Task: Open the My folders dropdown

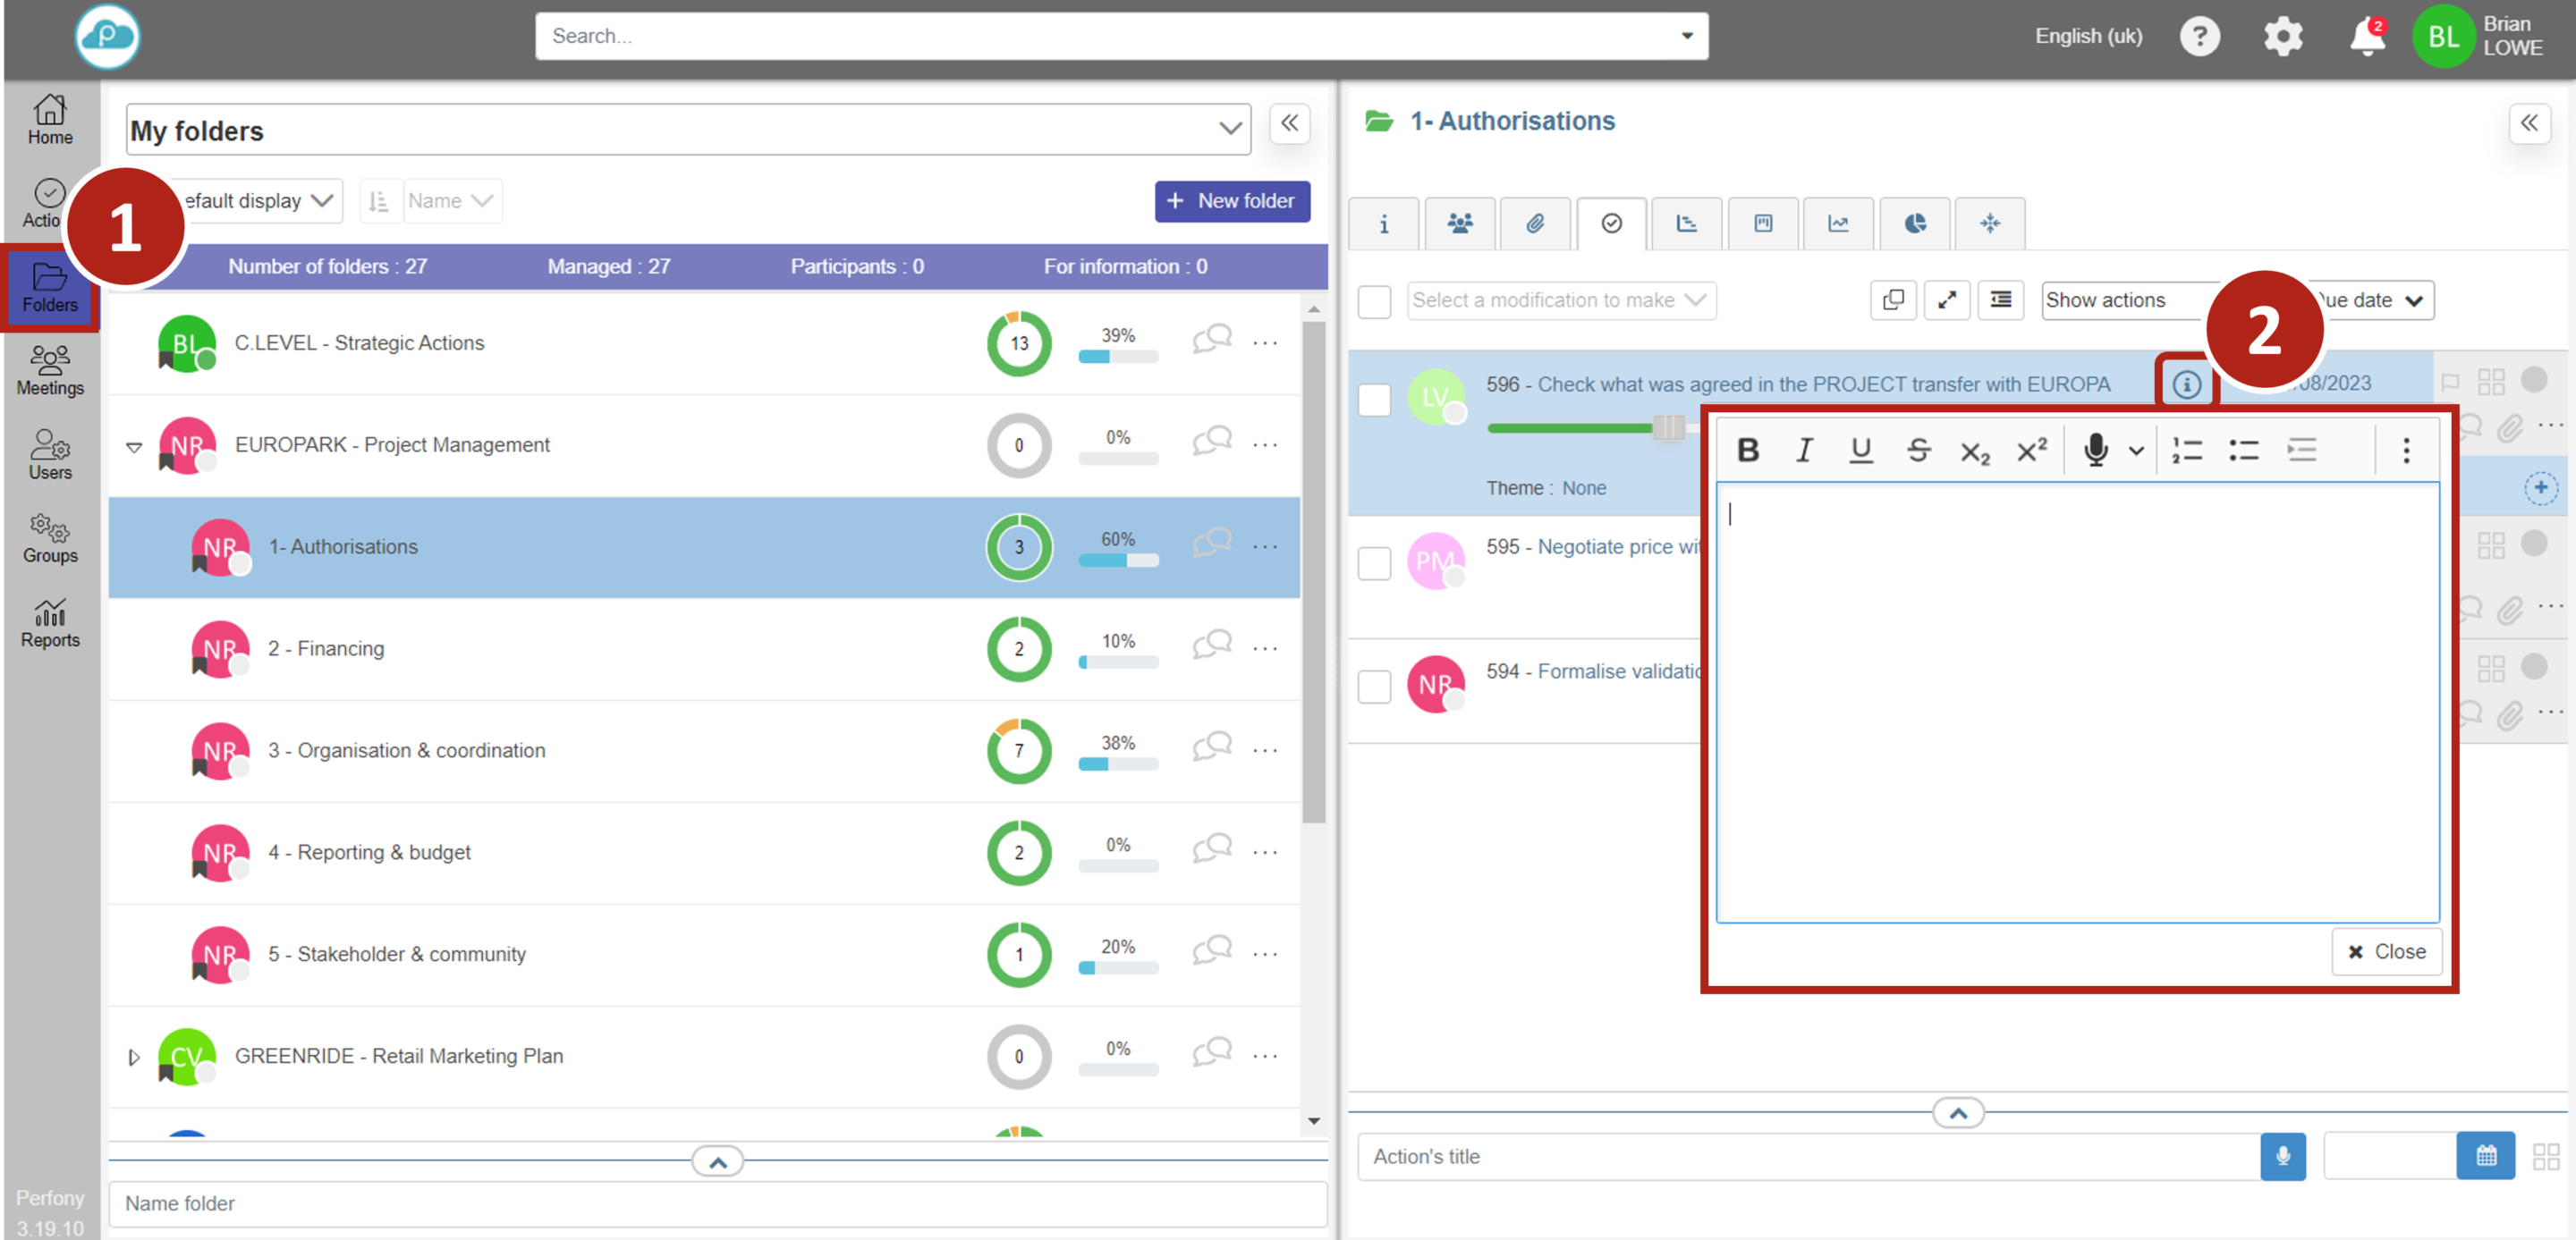Action: pyautogui.click(x=1229, y=129)
